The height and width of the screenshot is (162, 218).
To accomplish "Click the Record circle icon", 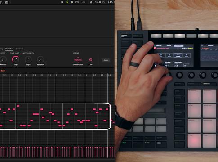I will click(x=72, y=2).
